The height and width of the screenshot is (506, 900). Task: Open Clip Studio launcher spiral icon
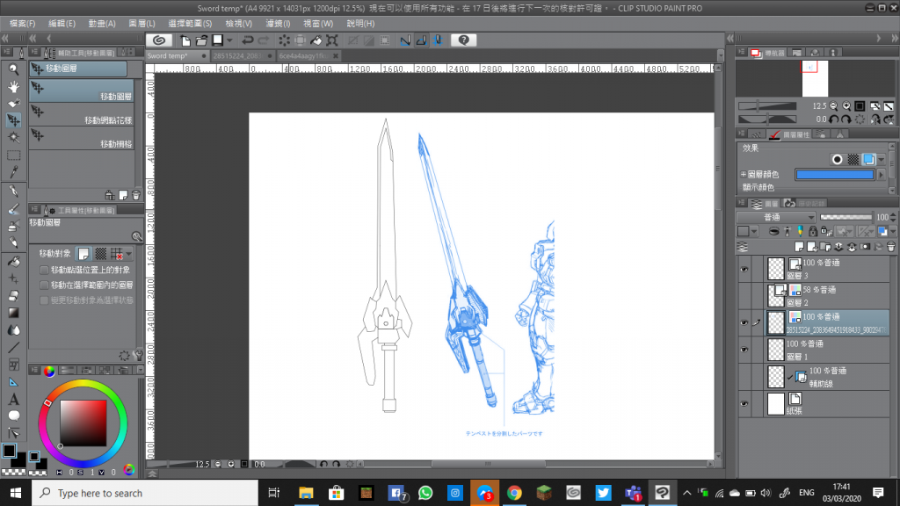[158, 40]
